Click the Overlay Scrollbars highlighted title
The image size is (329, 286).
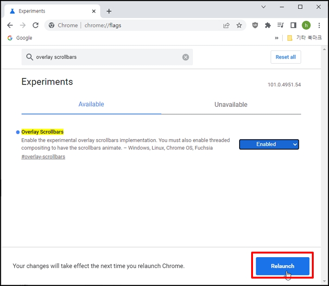42,132
